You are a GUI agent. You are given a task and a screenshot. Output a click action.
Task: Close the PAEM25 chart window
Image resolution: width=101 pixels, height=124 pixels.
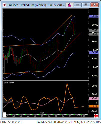95,5
